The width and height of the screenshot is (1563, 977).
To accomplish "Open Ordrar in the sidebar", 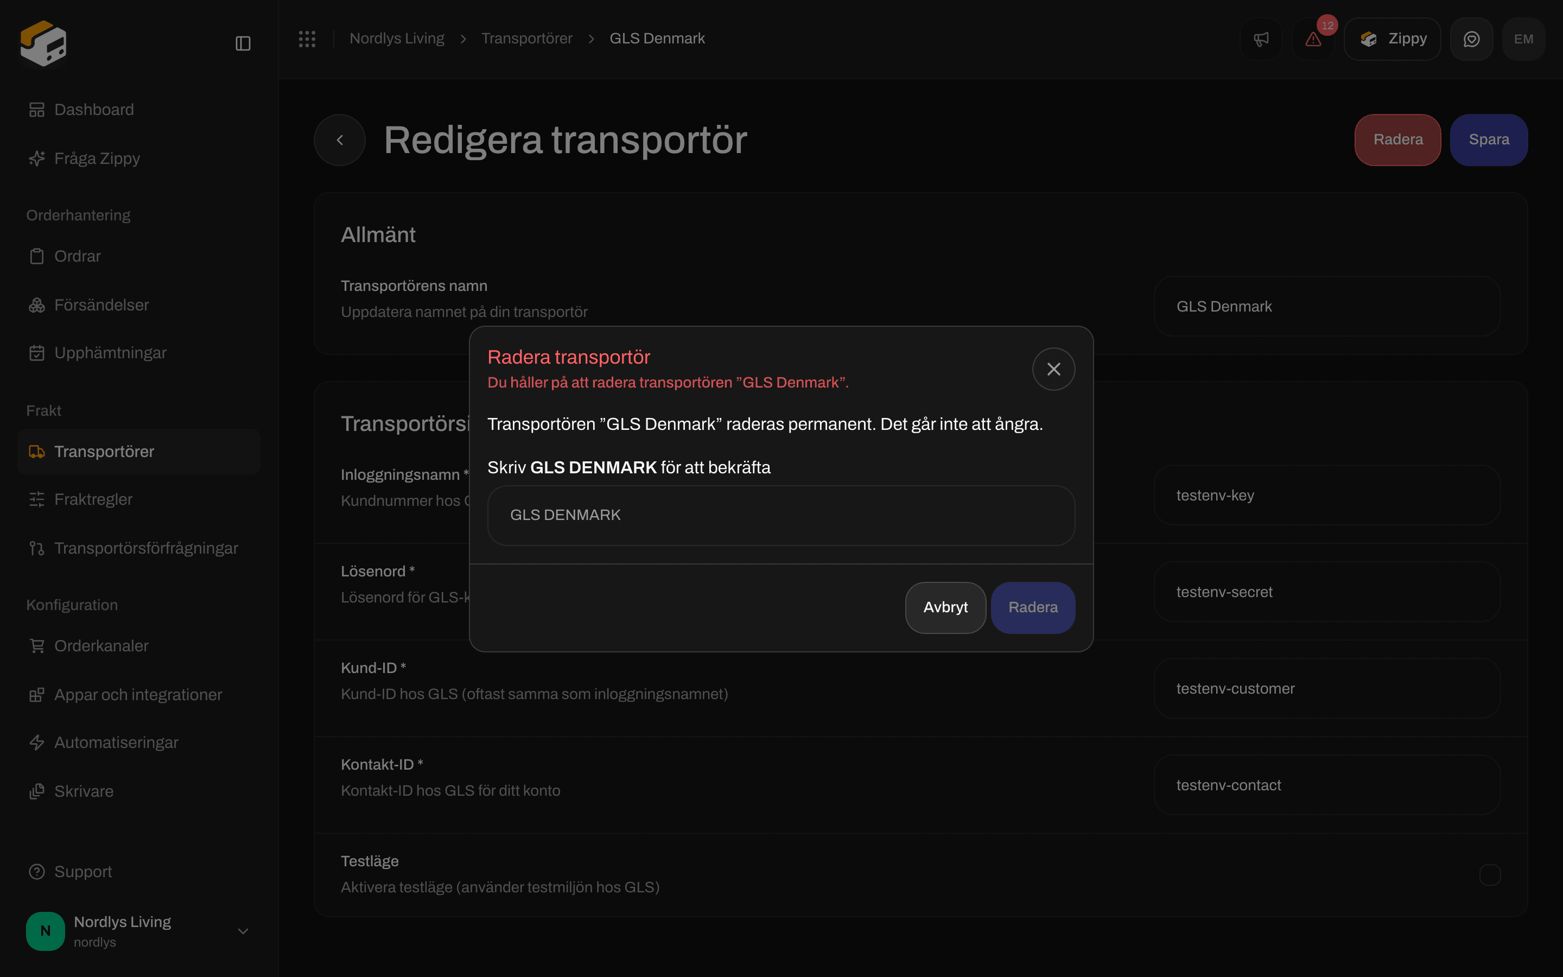I will click(x=139, y=257).
